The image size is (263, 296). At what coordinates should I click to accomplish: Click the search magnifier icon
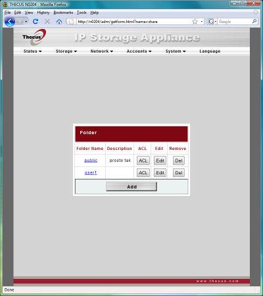(254, 21)
